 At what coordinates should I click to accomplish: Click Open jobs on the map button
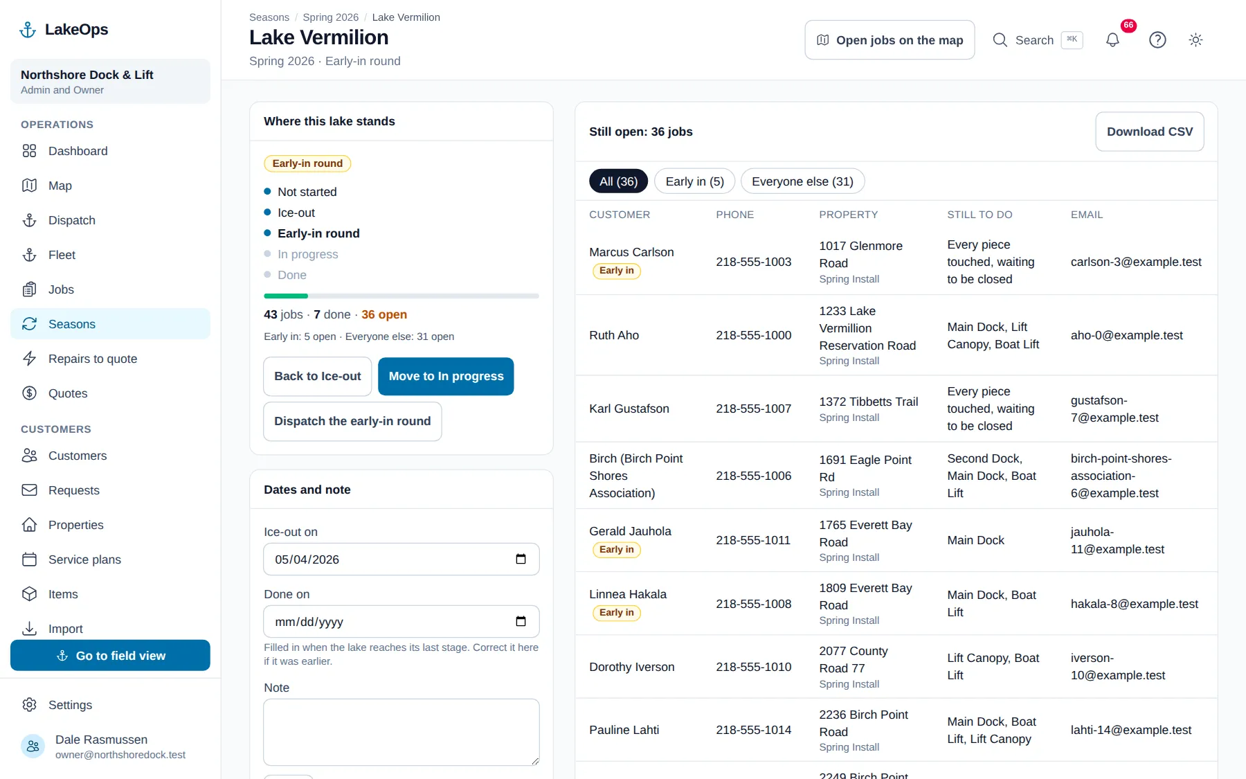(x=890, y=40)
